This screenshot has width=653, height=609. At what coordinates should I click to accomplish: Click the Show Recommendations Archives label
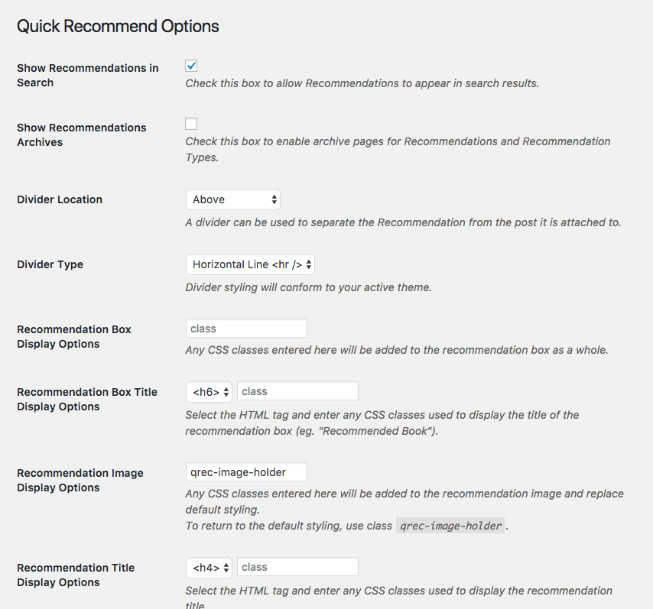82,135
